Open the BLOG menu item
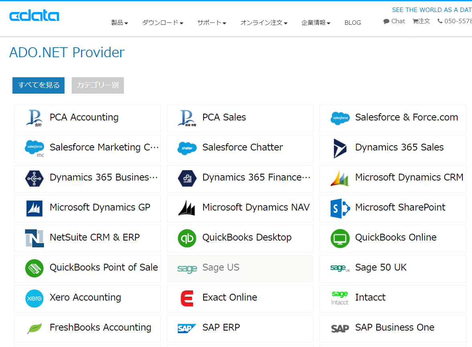The image size is (472, 347). point(353,22)
